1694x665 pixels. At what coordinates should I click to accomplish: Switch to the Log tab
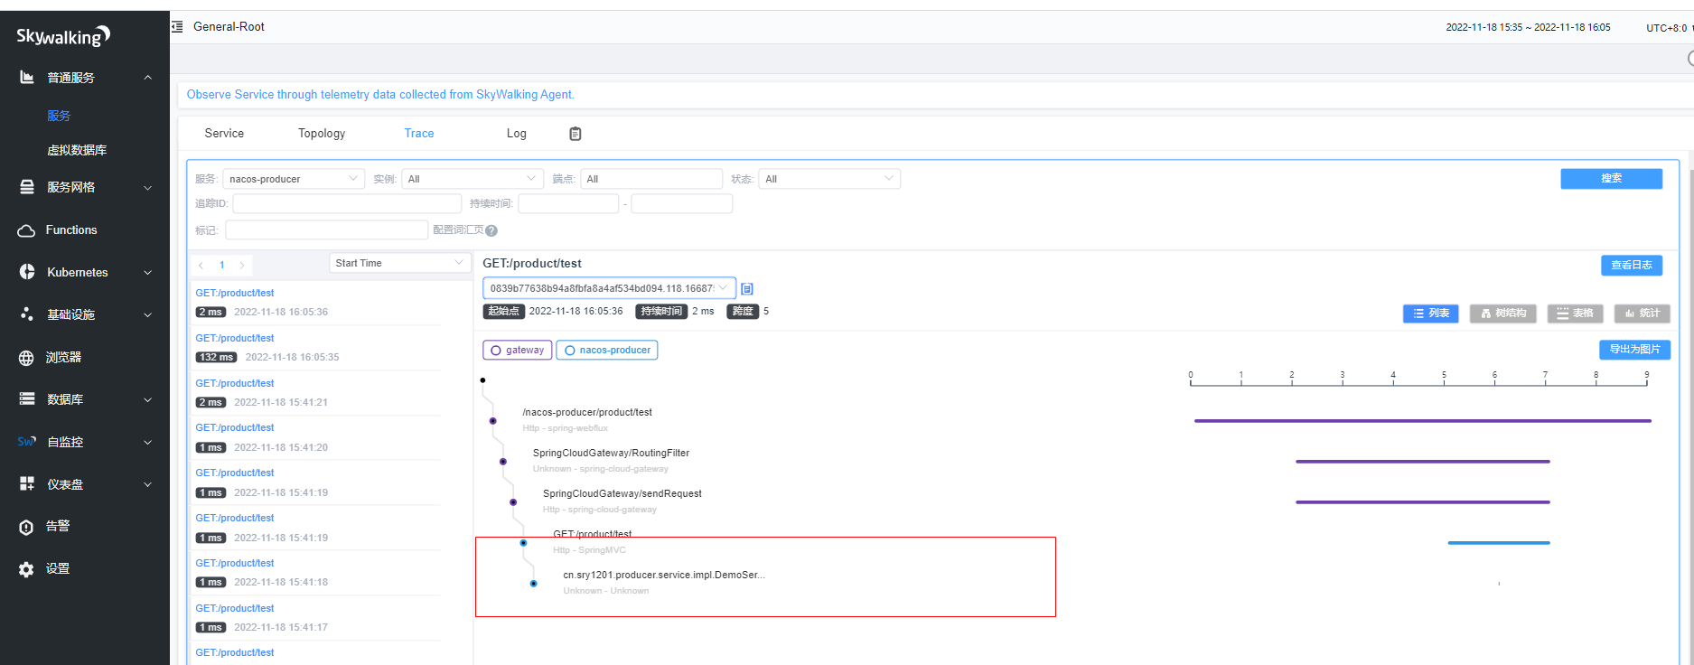coord(517,133)
